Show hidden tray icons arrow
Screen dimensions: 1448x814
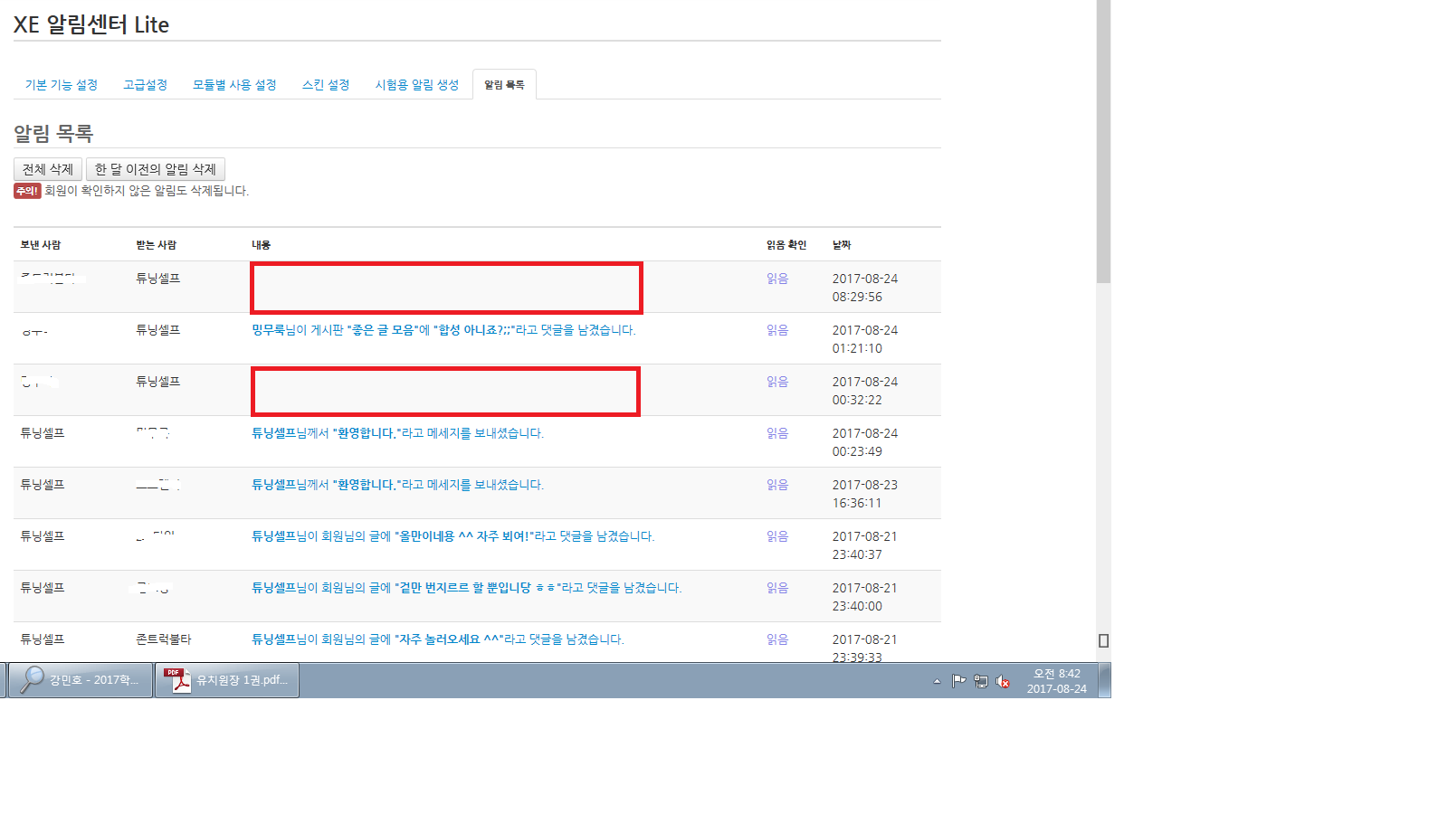point(937,681)
